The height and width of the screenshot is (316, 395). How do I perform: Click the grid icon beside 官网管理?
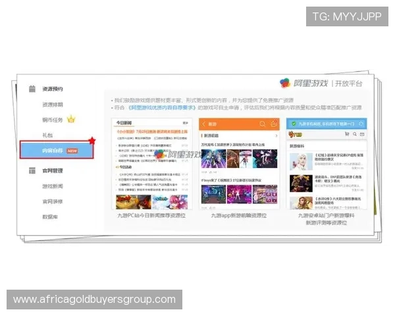pyautogui.click(x=32, y=171)
